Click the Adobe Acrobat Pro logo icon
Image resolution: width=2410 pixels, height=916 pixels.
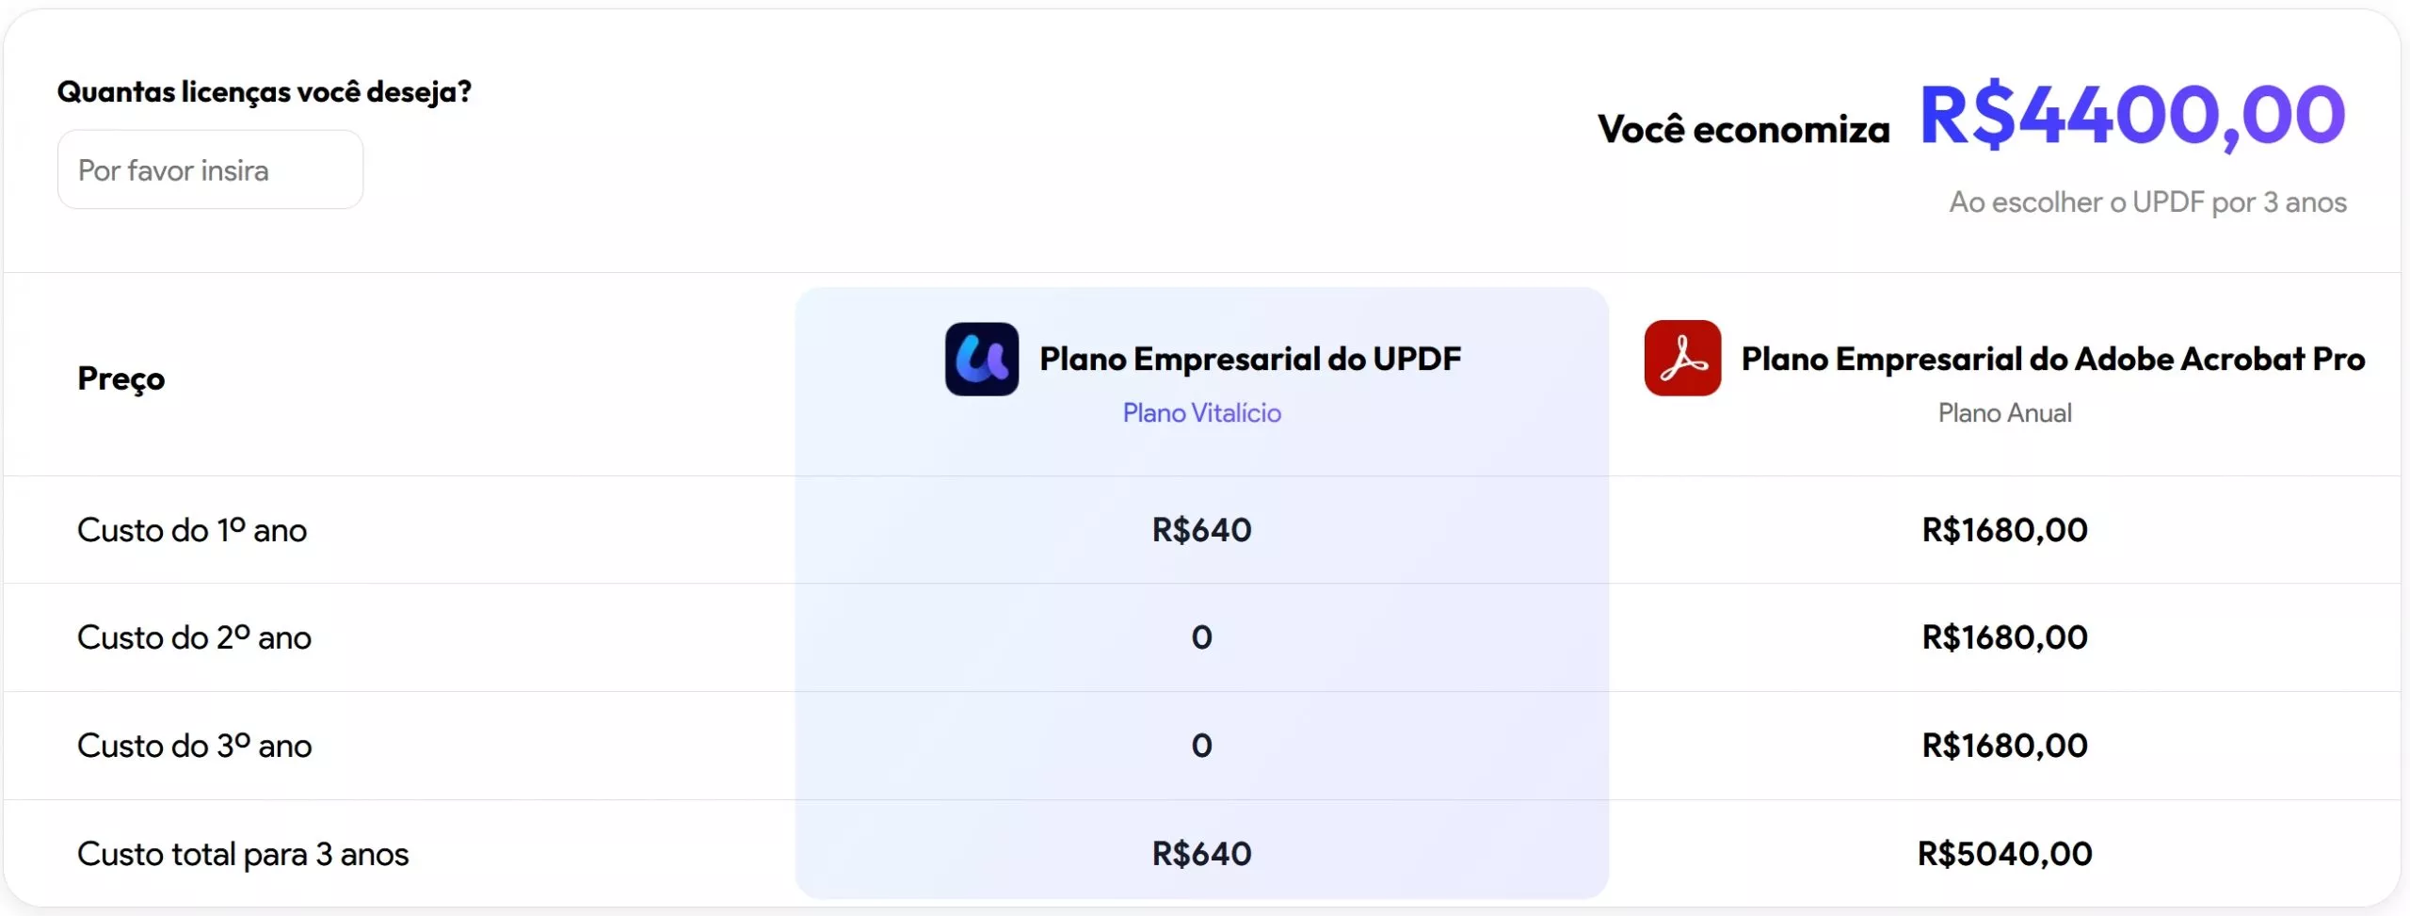(x=1682, y=359)
